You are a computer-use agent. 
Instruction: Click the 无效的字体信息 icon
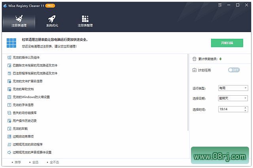click(9, 105)
